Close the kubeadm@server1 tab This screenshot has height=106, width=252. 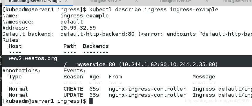66,1
